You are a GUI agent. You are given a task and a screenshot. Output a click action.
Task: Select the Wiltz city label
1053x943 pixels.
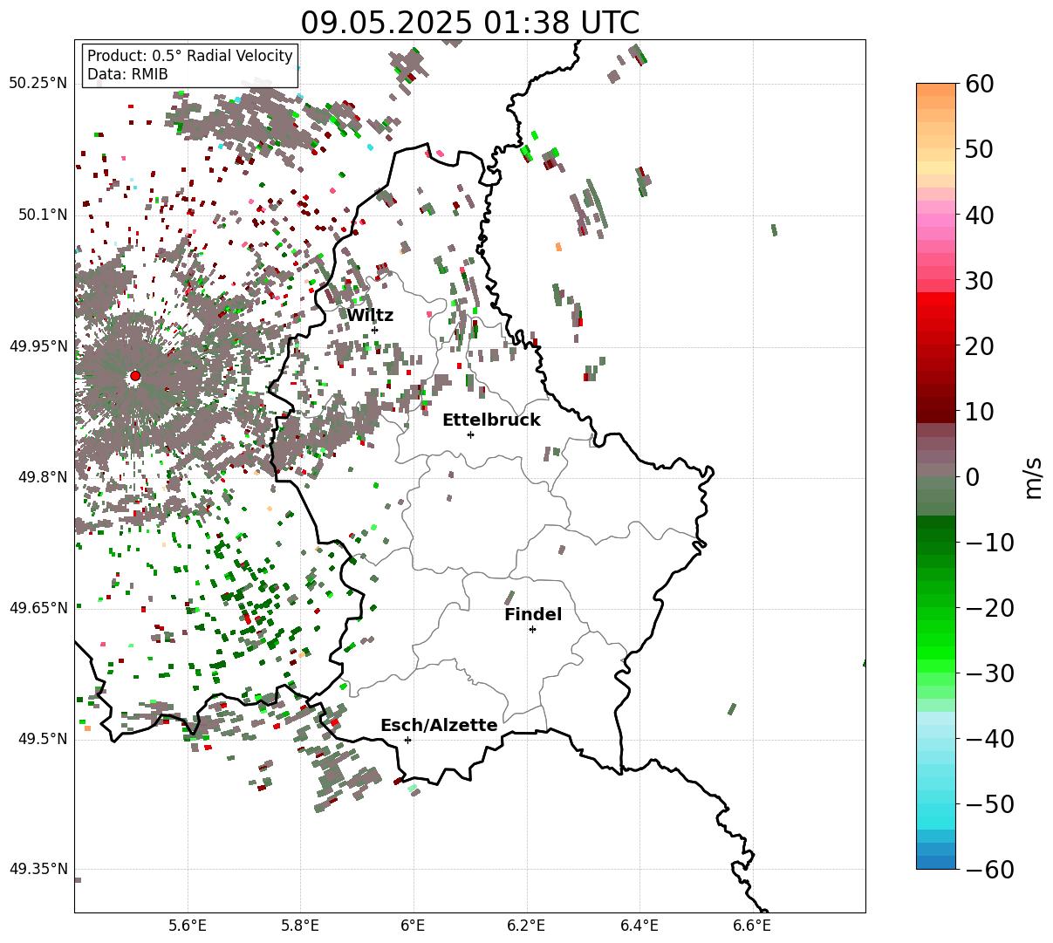(x=370, y=316)
